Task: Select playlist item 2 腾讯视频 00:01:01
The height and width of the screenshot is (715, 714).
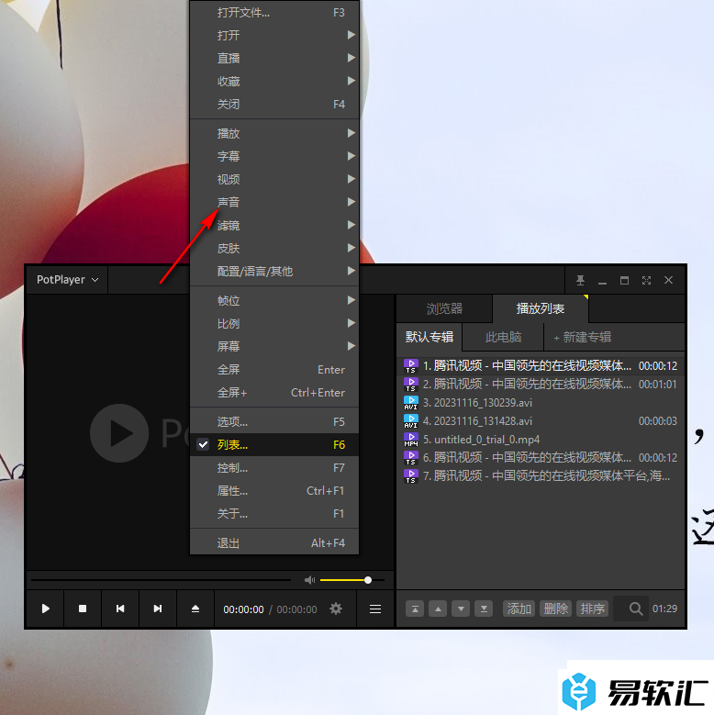Action: click(x=541, y=384)
